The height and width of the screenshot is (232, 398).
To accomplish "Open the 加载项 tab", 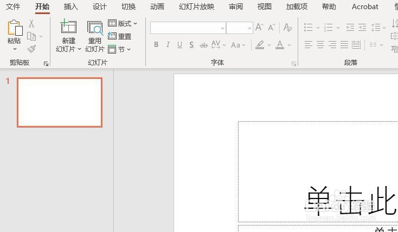I will coord(297,6).
